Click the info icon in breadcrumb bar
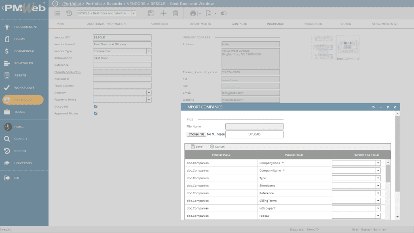Viewport: 414px width, 233px height. pyautogui.click(x=55, y=3)
